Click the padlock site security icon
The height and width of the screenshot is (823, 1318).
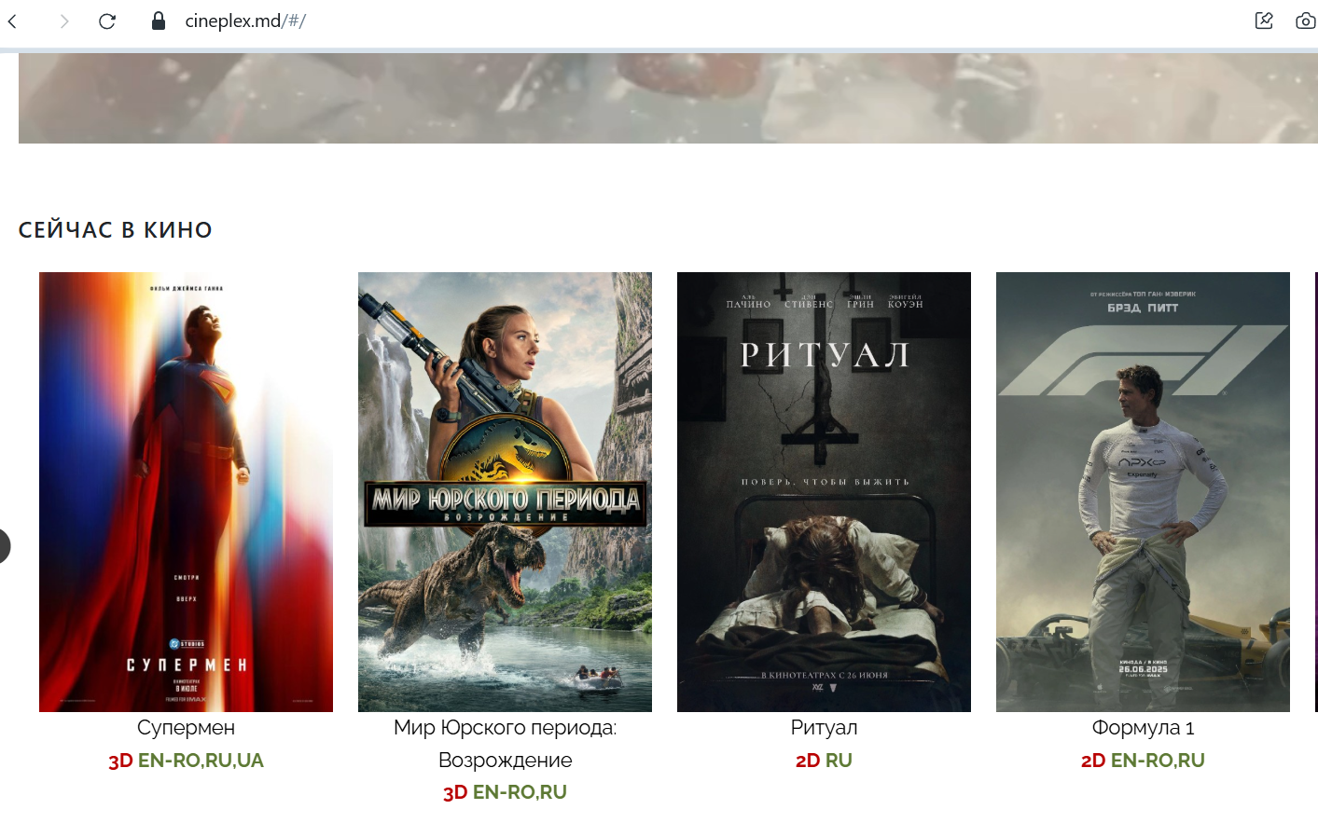point(159,21)
